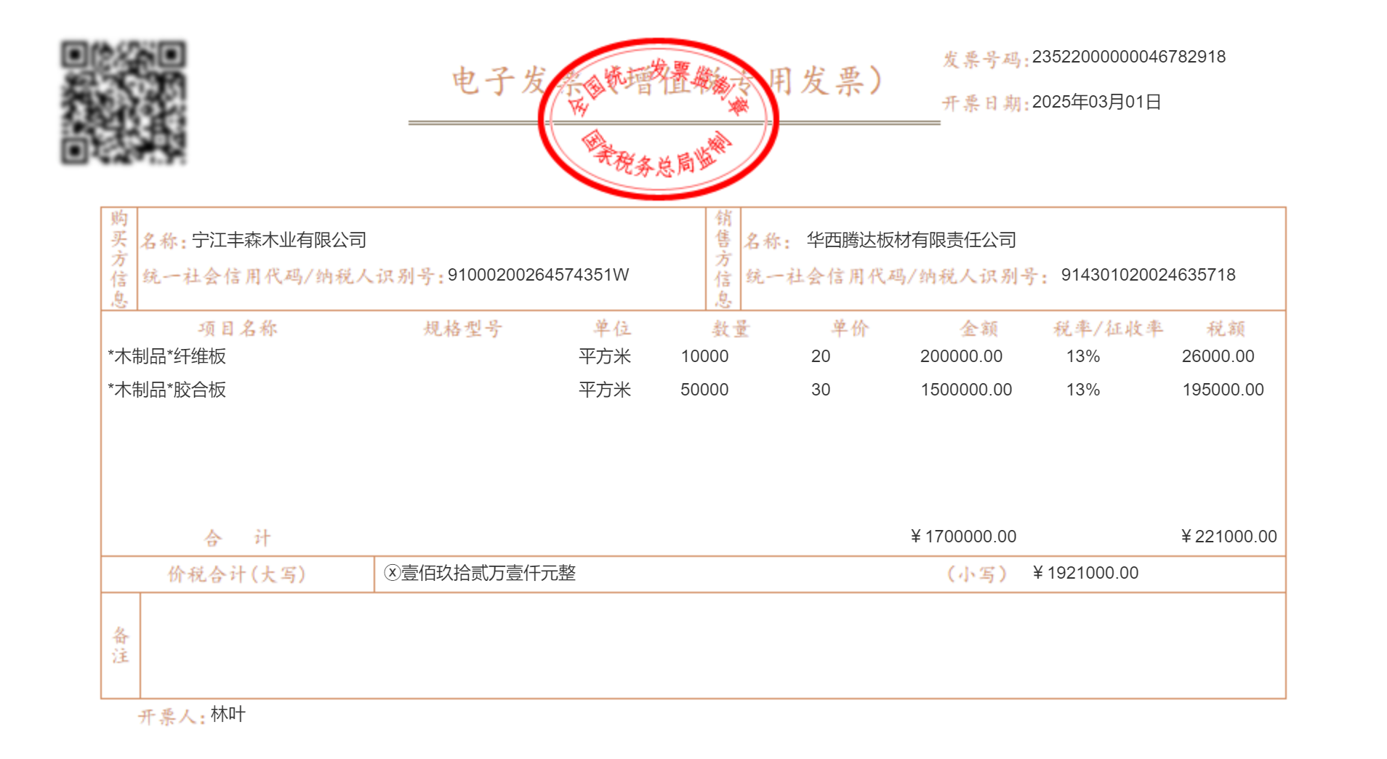Viewport: 1387px width, 759px height.
Task: Click unit 平方米 in 纤维板 row
Action: tap(605, 356)
